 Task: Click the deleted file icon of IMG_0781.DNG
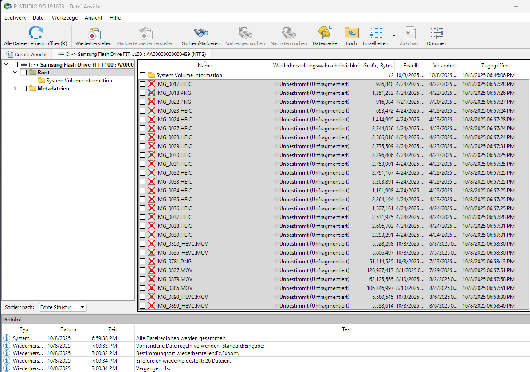[x=151, y=261]
